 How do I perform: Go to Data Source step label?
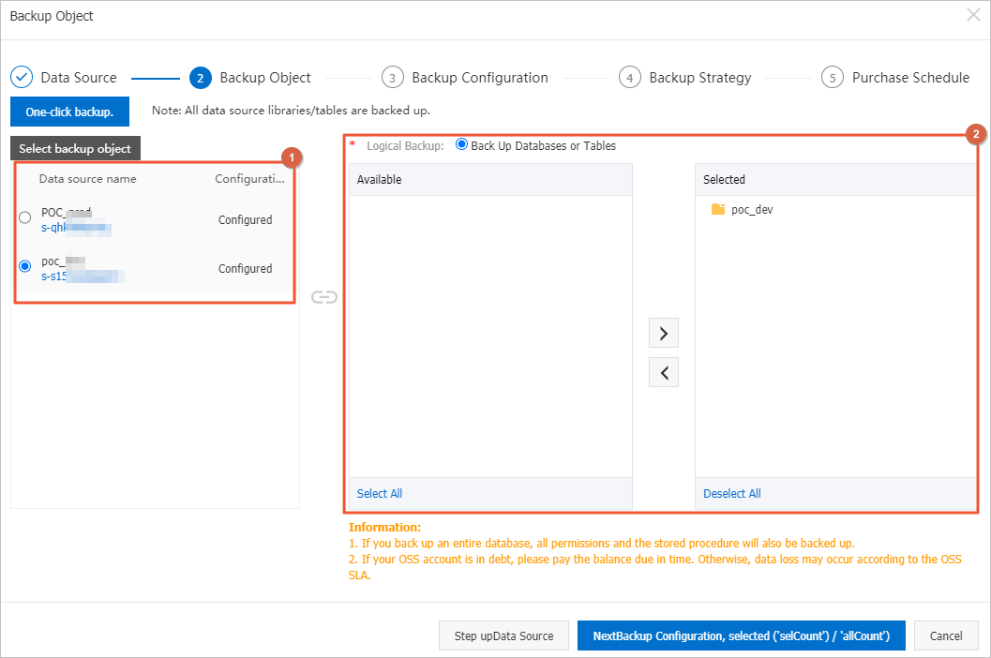point(79,78)
